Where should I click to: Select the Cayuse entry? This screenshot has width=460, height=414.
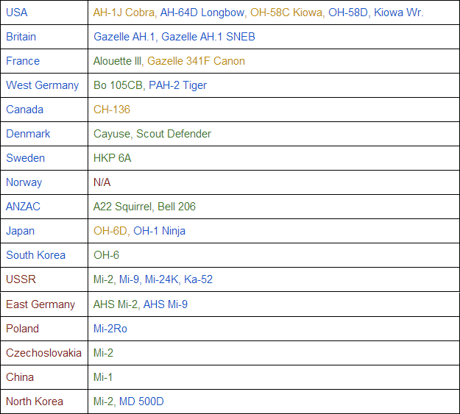(112, 134)
